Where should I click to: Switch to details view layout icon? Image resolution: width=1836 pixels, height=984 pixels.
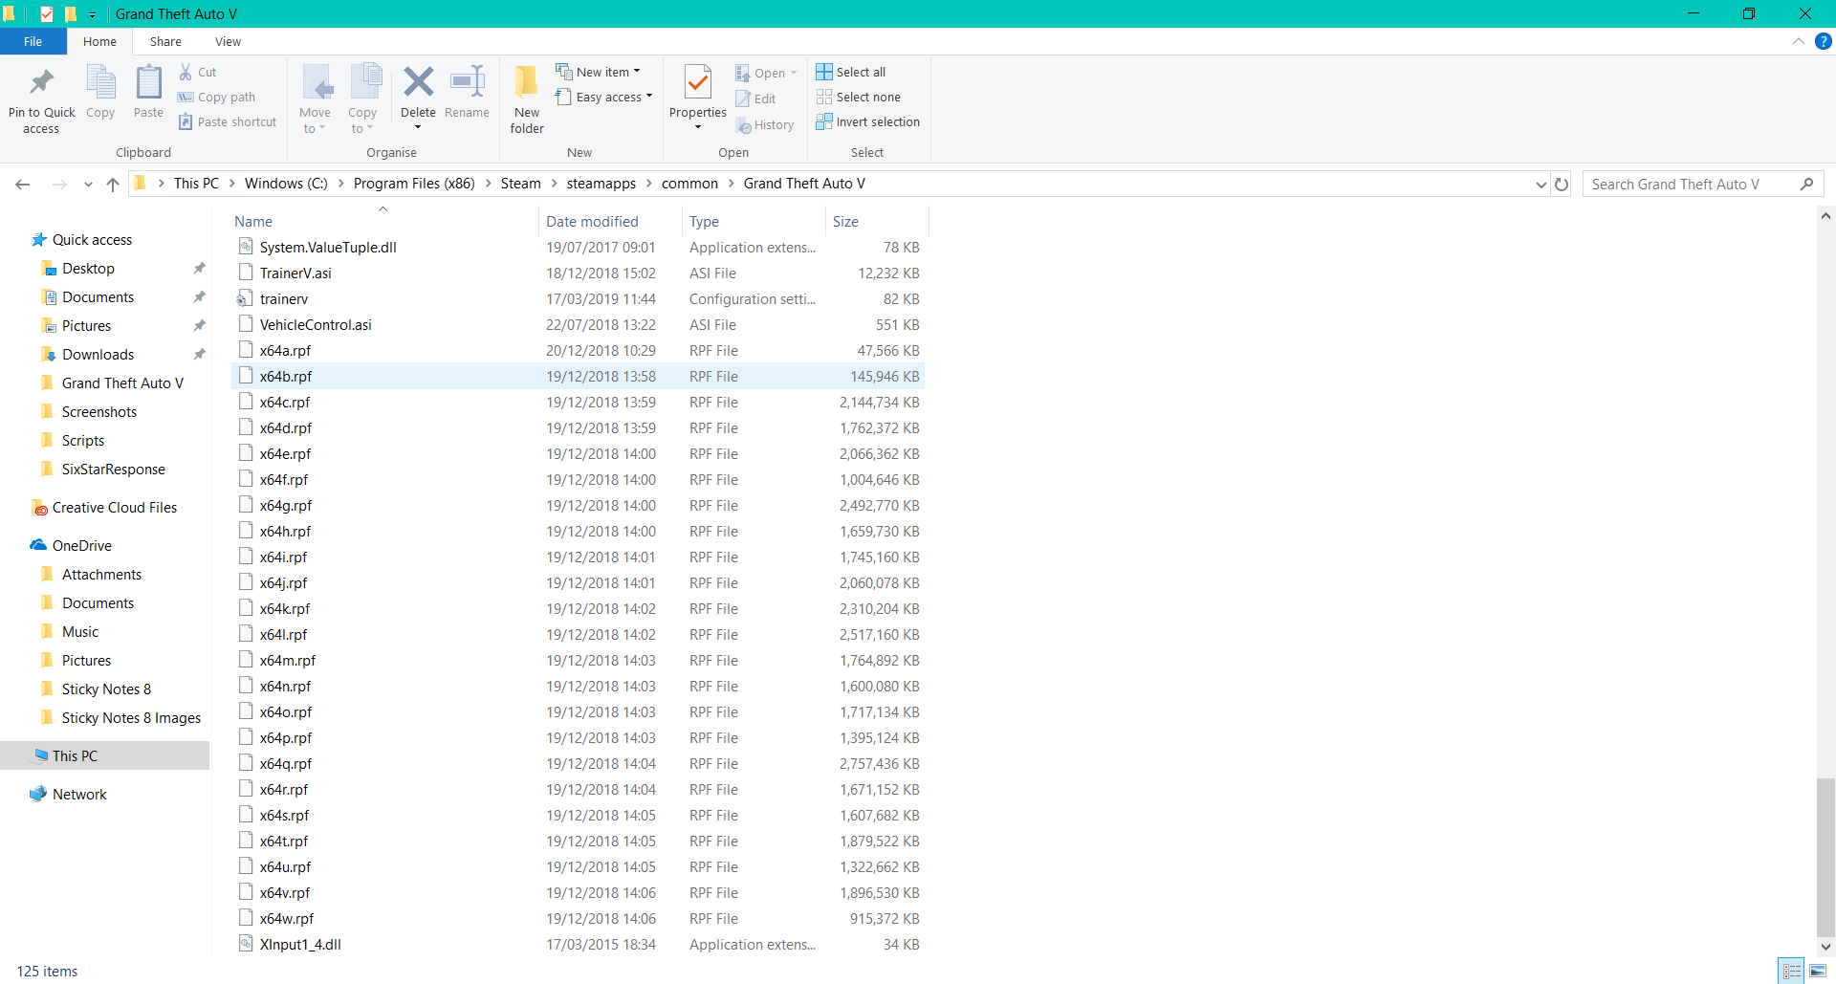point(1792,972)
